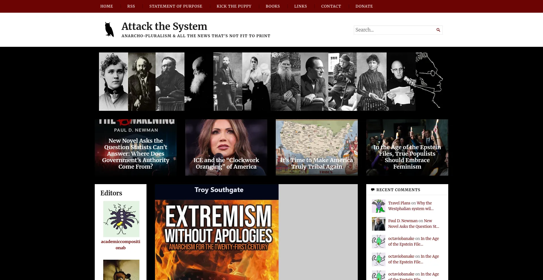Click the academiccompositionab editor avatar
The image size is (543, 280).
pos(121,219)
